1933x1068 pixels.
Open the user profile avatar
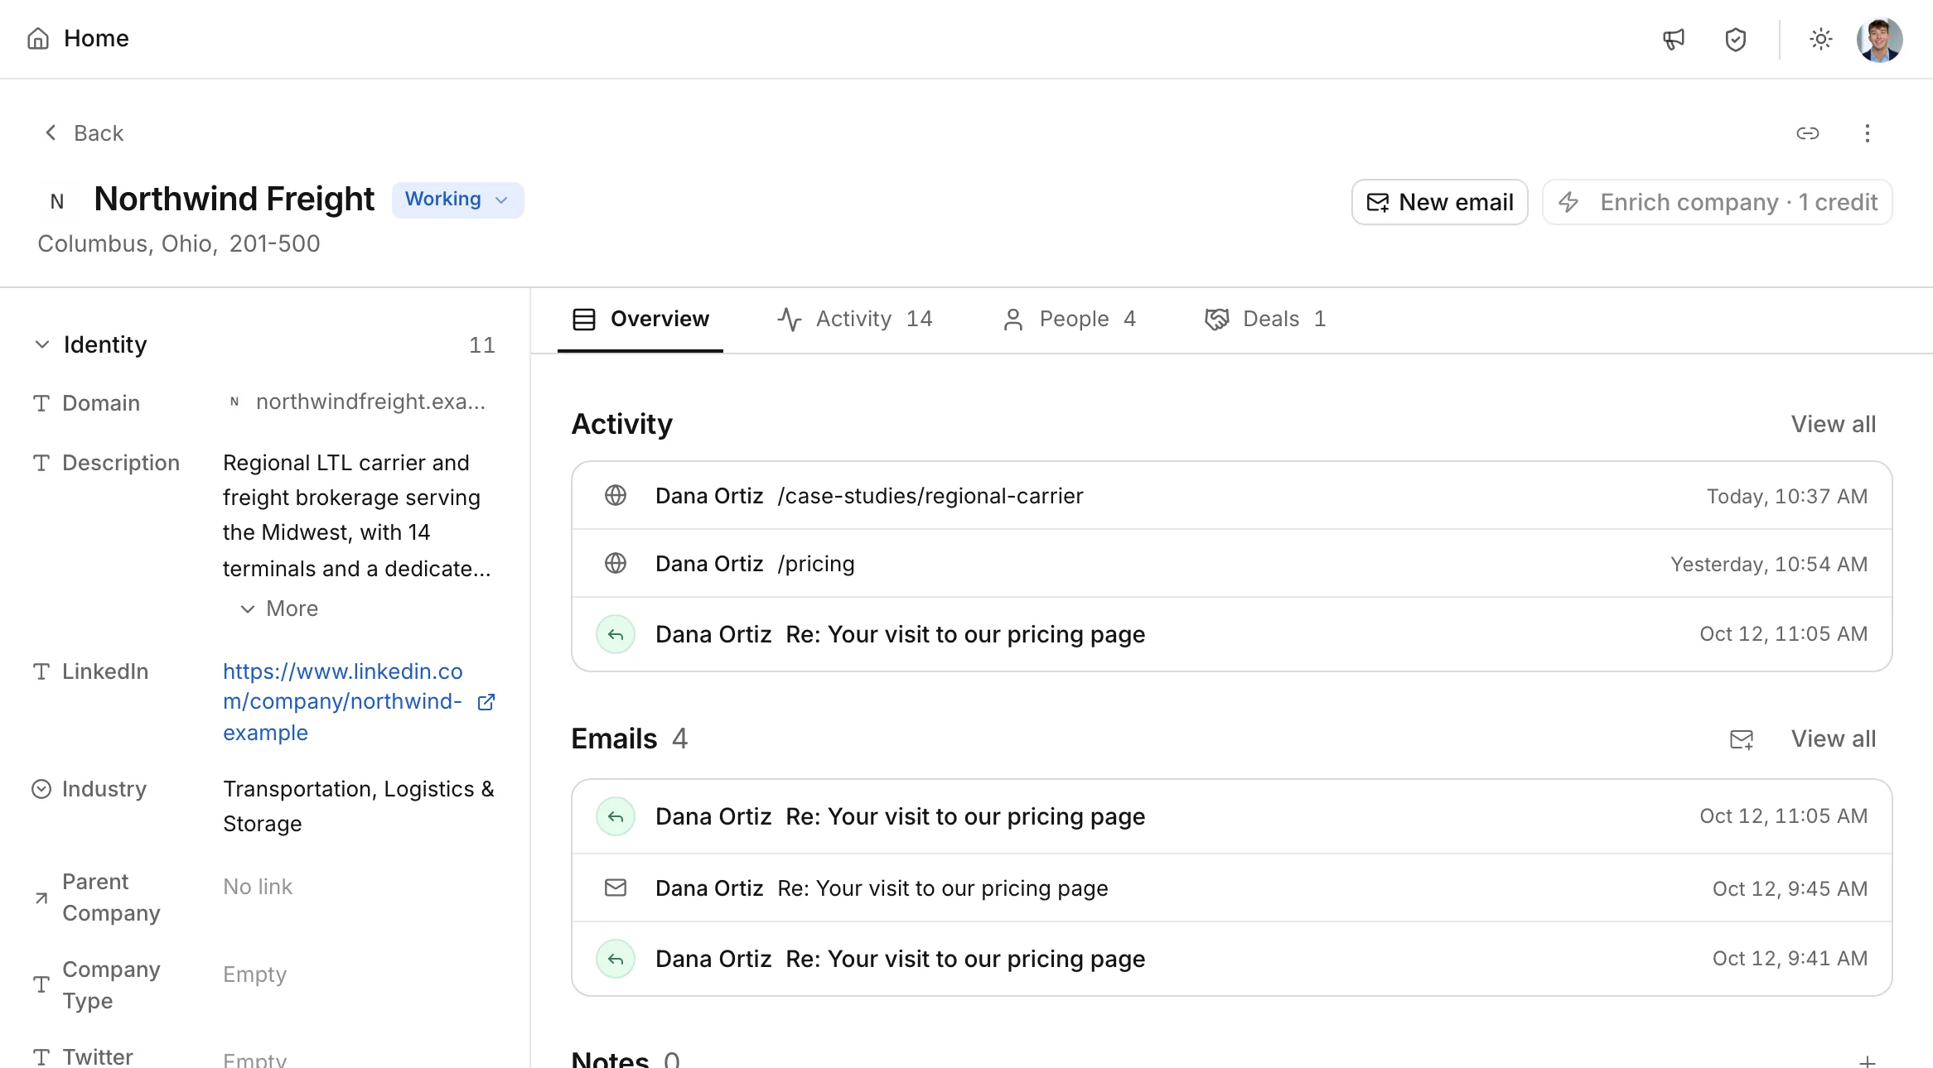tap(1879, 39)
